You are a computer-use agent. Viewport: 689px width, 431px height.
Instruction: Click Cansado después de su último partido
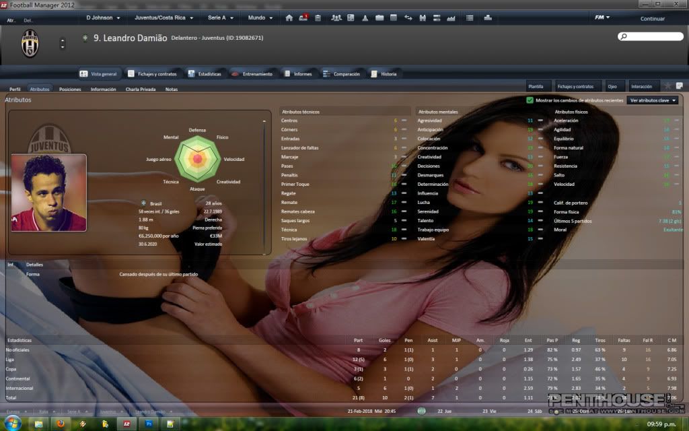[159, 275]
